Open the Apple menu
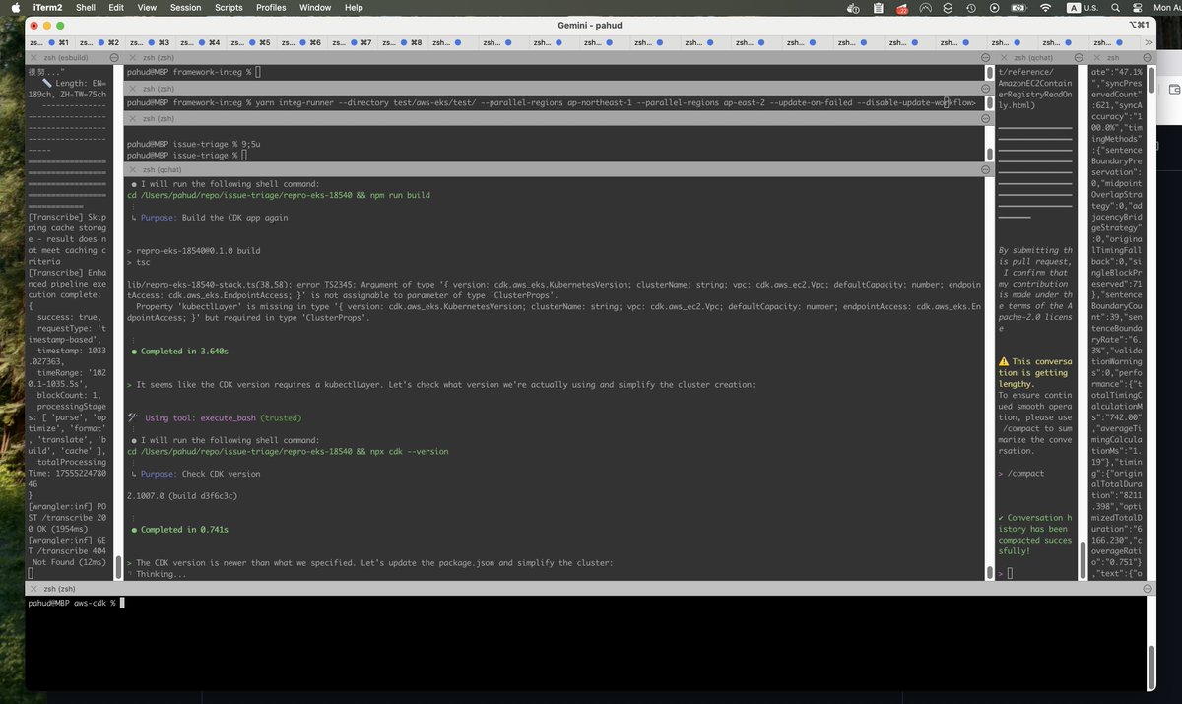The height and width of the screenshot is (704, 1182). click(x=17, y=7)
